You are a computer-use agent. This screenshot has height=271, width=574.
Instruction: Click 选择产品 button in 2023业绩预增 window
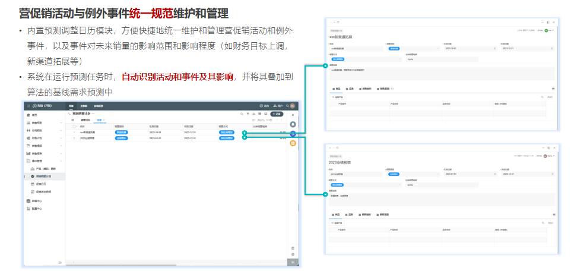click(x=337, y=223)
